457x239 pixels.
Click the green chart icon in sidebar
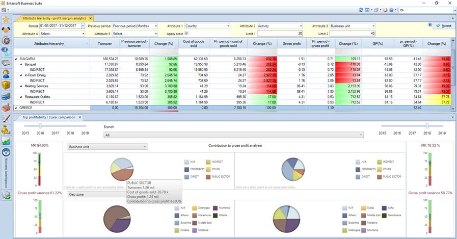coord(6,141)
